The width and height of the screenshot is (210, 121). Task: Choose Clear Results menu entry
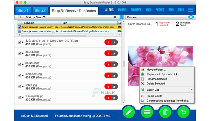pyautogui.click(x=167, y=96)
